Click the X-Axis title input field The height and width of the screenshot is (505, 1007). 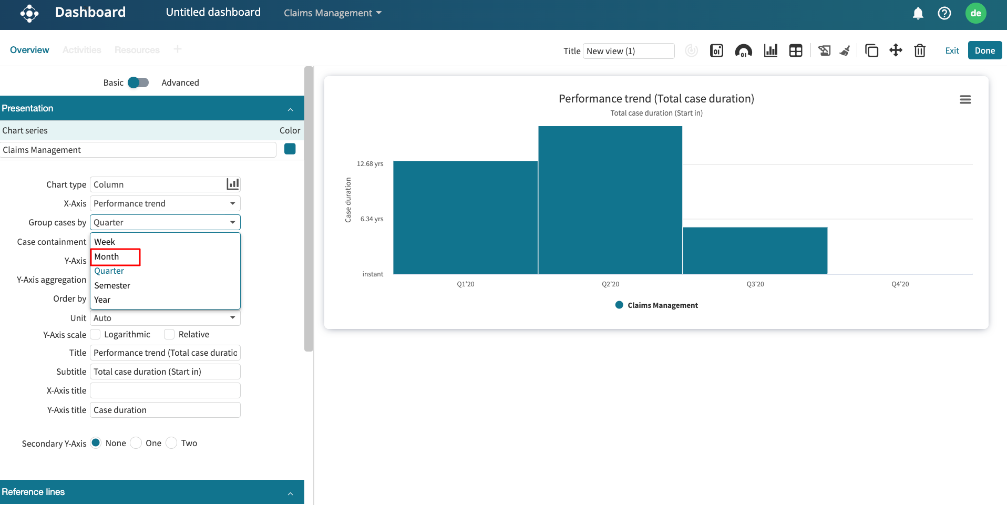pos(165,390)
